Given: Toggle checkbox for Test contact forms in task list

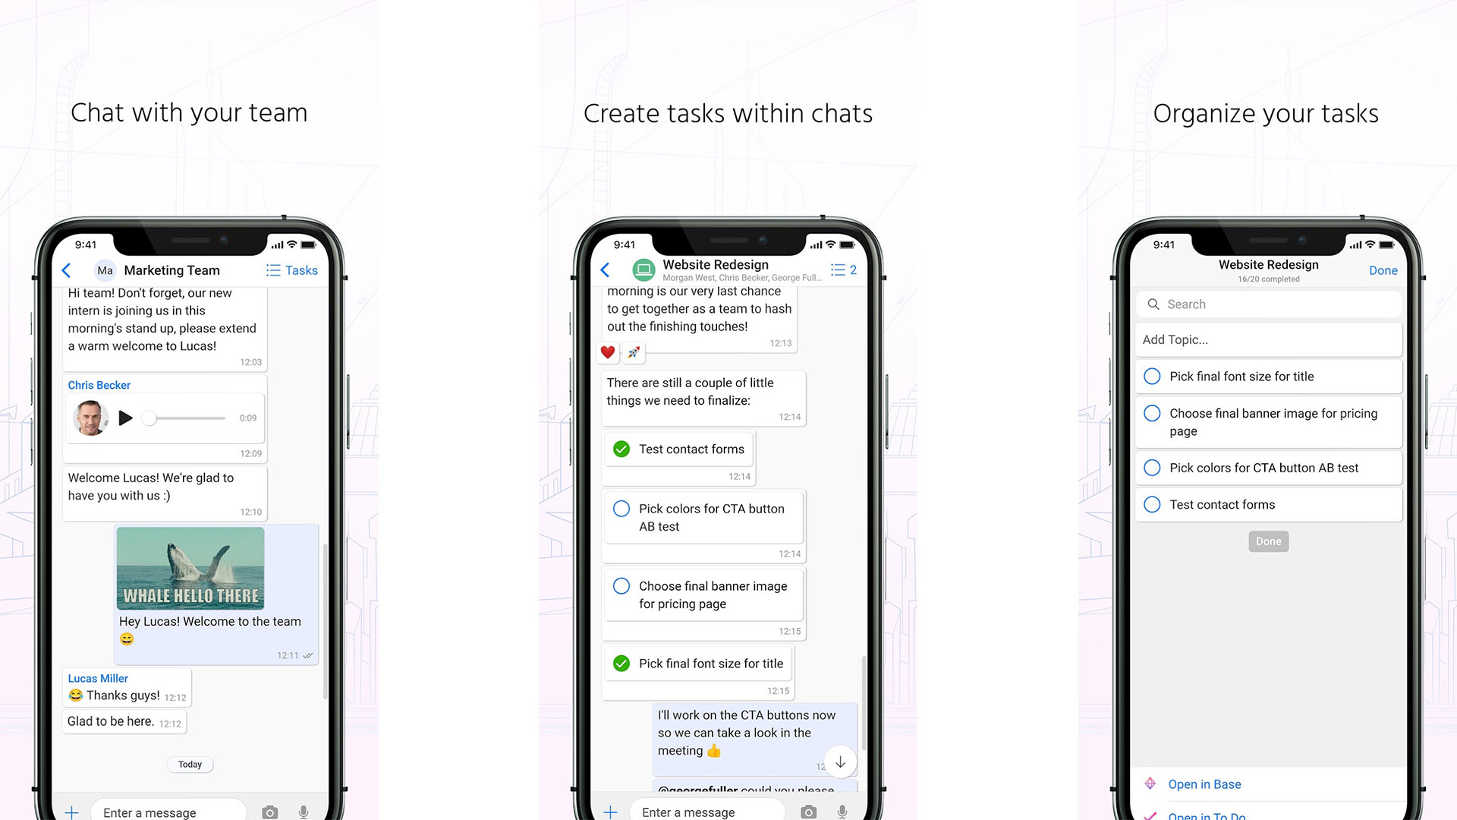Looking at the screenshot, I should 1152,505.
